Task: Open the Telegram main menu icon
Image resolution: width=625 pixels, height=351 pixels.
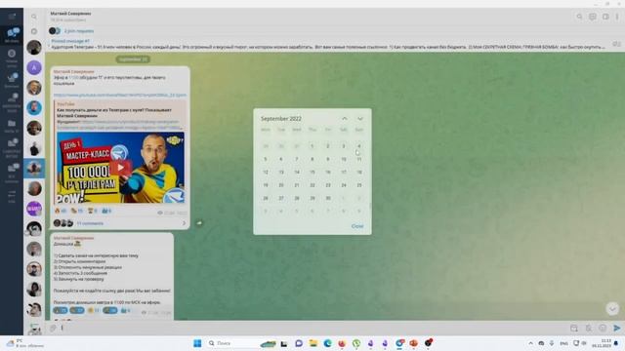Action: (x=12, y=17)
